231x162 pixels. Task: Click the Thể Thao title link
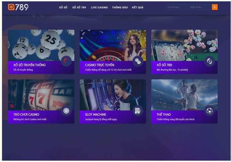pyautogui.click(x=163, y=115)
